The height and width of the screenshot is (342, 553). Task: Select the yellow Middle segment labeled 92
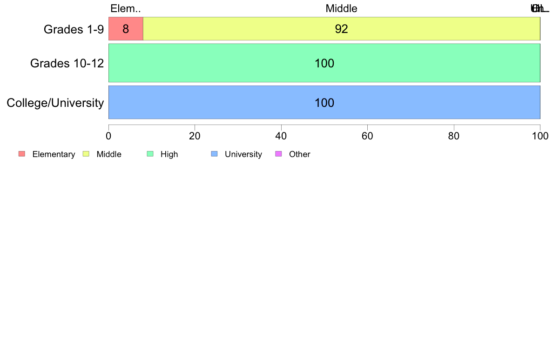click(342, 28)
